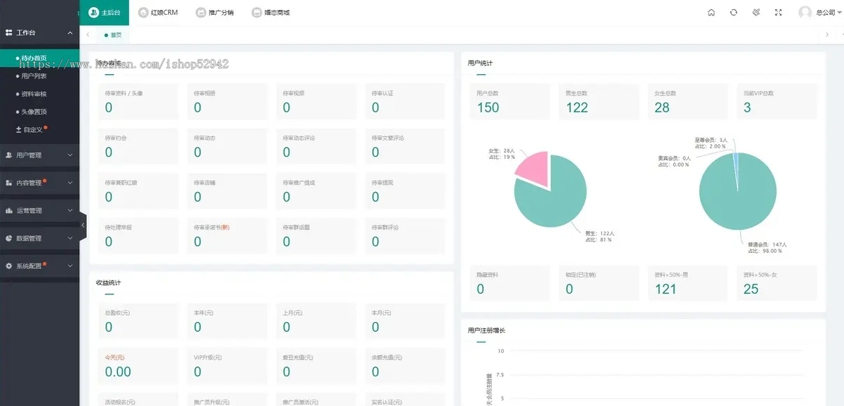The width and height of the screenshot is (844, 406).
Task: Open 头像置顶 in the sidebar
Action: pos(40,112)
